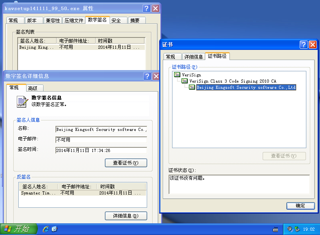Select 证书路径 tab in 证书 window
The image size is (320, 235).
(217, 56)
